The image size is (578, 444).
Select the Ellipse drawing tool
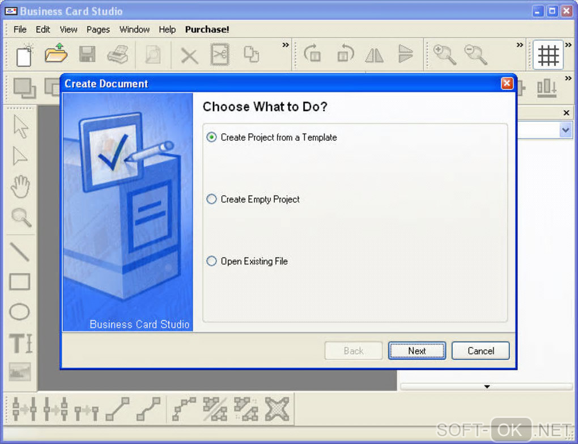19,312
